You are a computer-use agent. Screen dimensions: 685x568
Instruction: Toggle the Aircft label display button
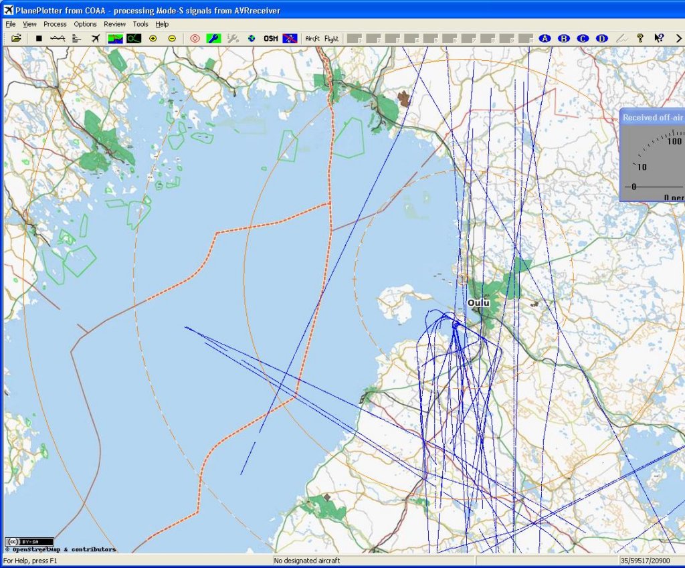coord(312,38)
